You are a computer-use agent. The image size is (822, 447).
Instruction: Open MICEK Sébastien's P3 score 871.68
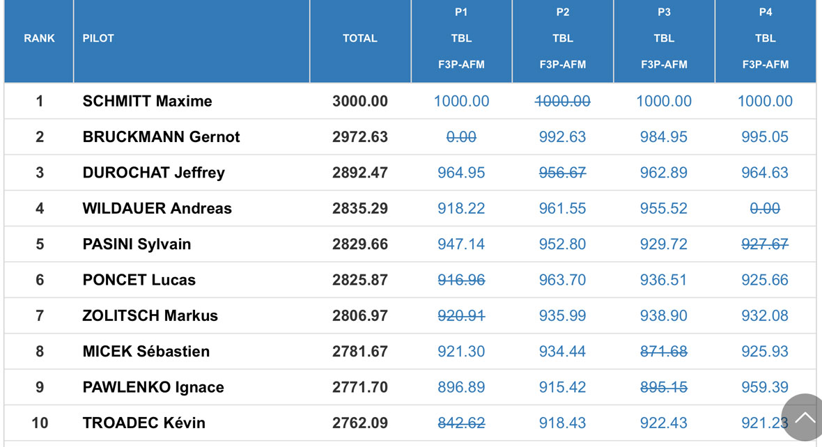pyautogui.click(x=664, y=351)
